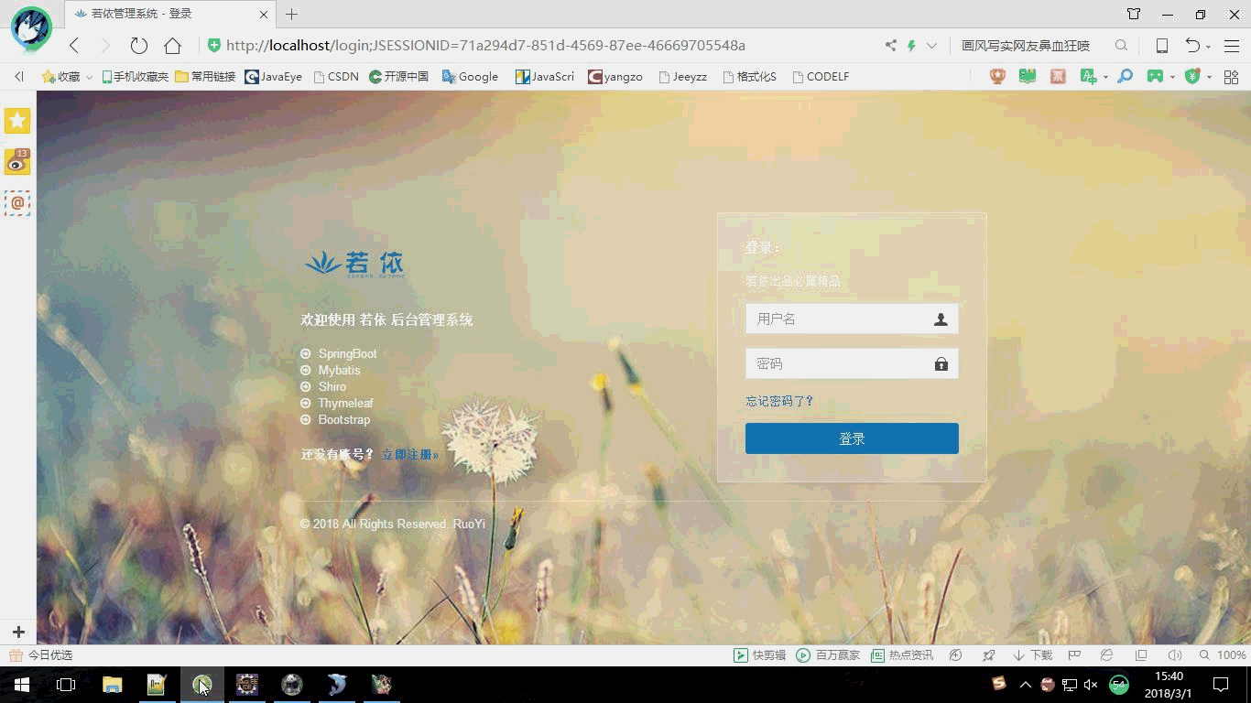Expand the 收藏 favorites dropdown arrow
The height and width of the screenshot is (703, 1251).
pyautogui.click(x=89, y=78)
